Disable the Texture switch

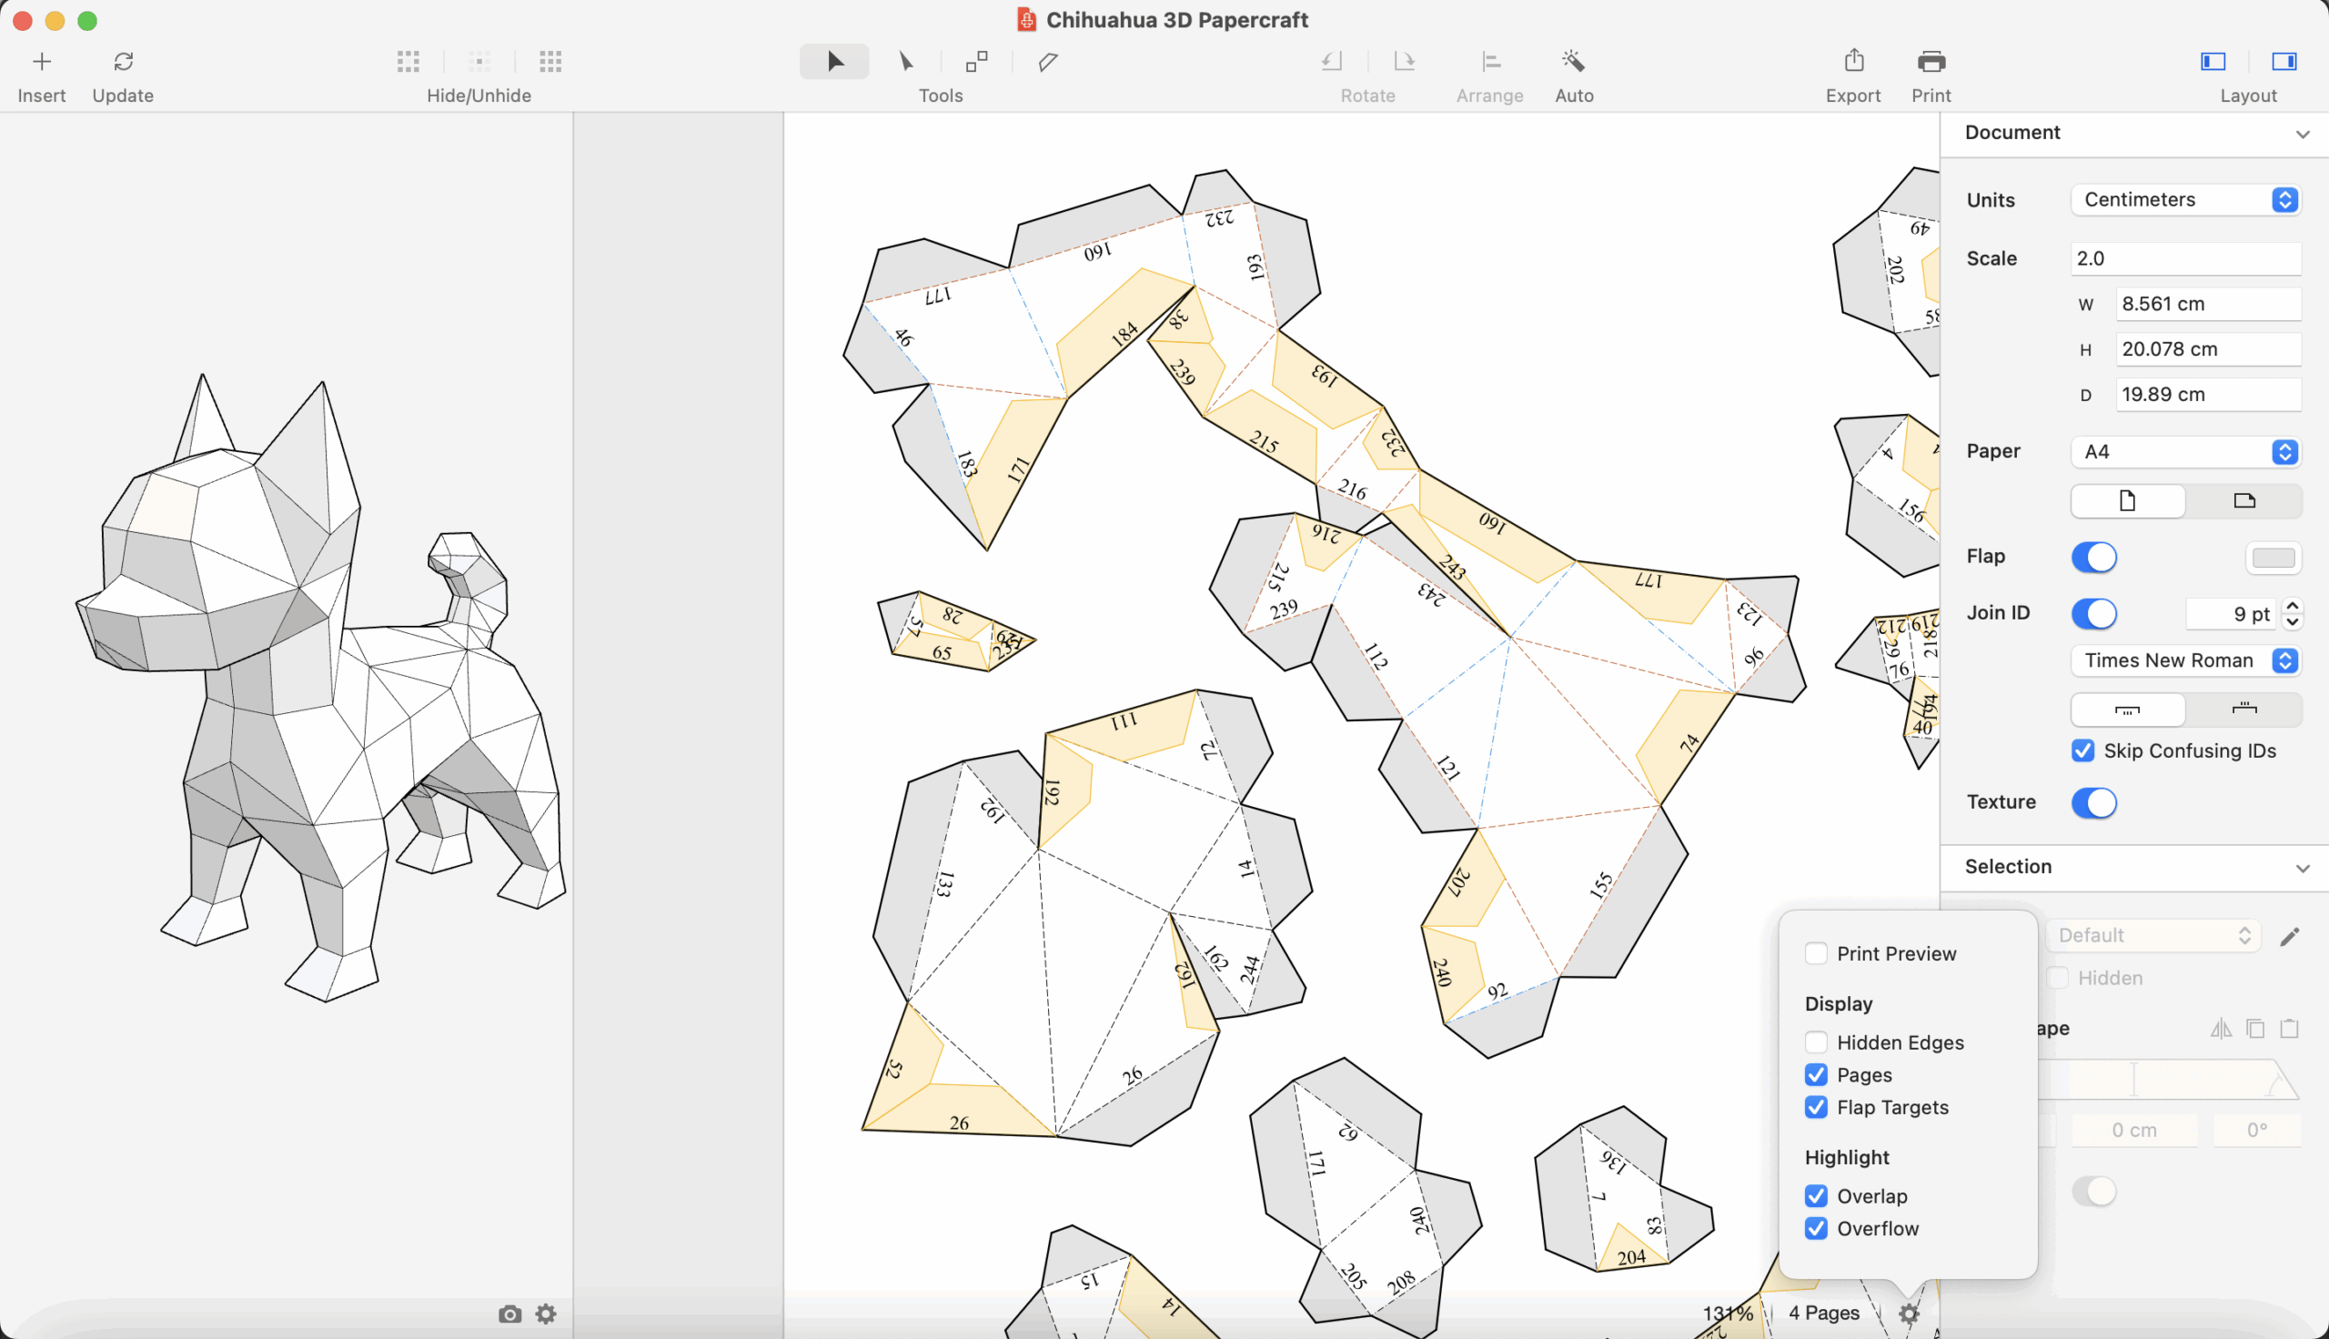pyautogui.click(x=2093, y=803)
